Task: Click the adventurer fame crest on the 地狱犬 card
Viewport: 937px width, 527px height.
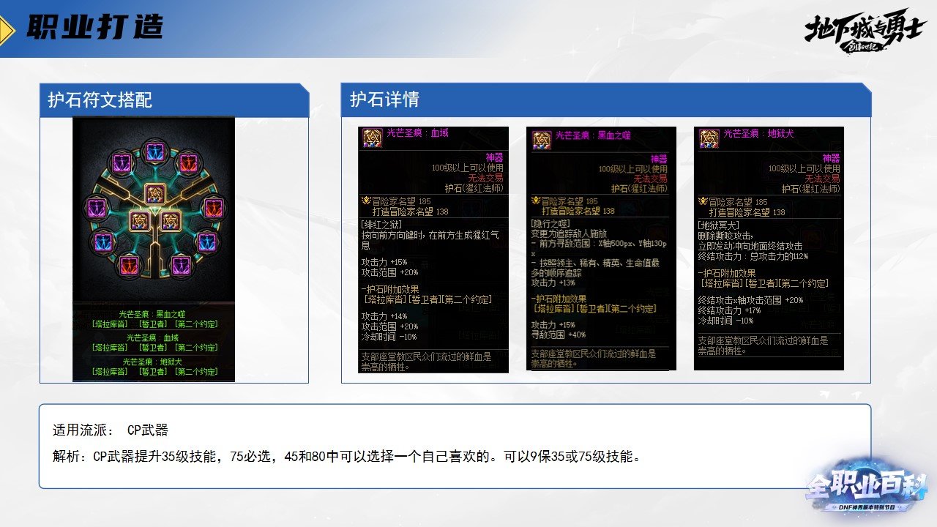Action: coord(703,201)
